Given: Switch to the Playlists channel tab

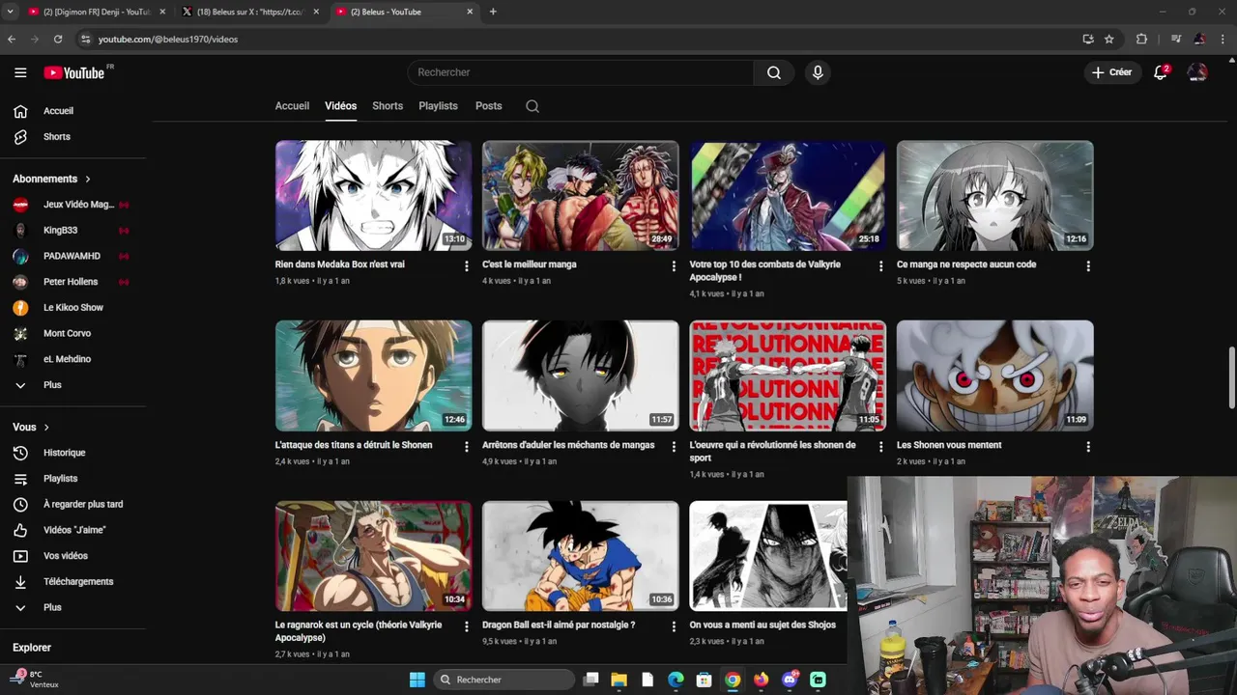Looking at the screenshot, I should click(x=438, y=106).
